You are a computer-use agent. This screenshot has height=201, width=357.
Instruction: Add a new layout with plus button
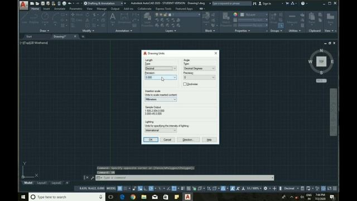click(x=67, y=183)
